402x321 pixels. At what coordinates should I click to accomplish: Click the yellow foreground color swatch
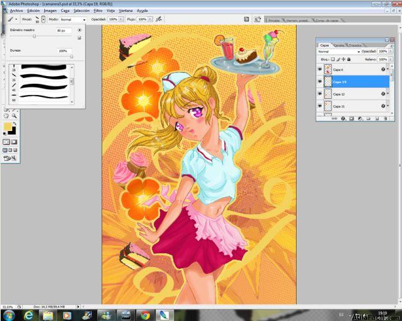point(7,126)
